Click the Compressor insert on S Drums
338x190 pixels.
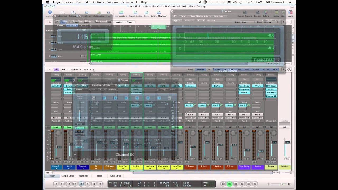pyautogui.click(x=190, y=86)
